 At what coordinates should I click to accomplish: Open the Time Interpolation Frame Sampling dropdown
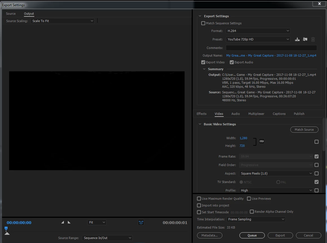click(256, 219)
